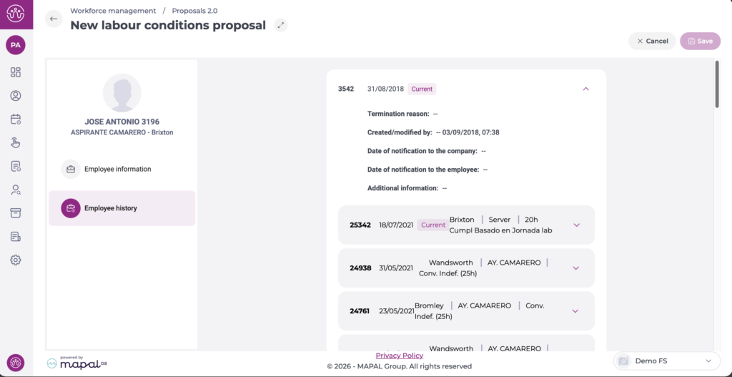
Task: Open the Privacy Policy link
Action: (x=399, y=356)
